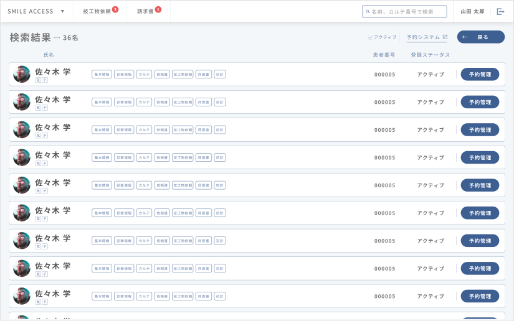This screenshot has height=321, width=514.
Task: Open 依頼書 tag in the sixth patient row
Action: pos(162,213)
